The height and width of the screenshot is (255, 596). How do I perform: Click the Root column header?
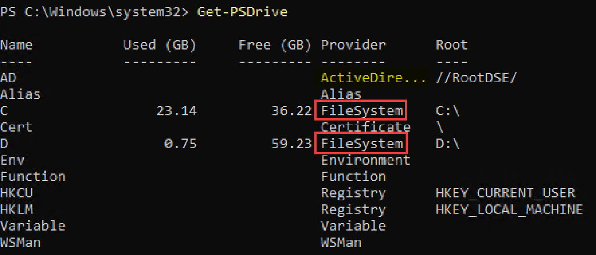click(x=452, y=45)
